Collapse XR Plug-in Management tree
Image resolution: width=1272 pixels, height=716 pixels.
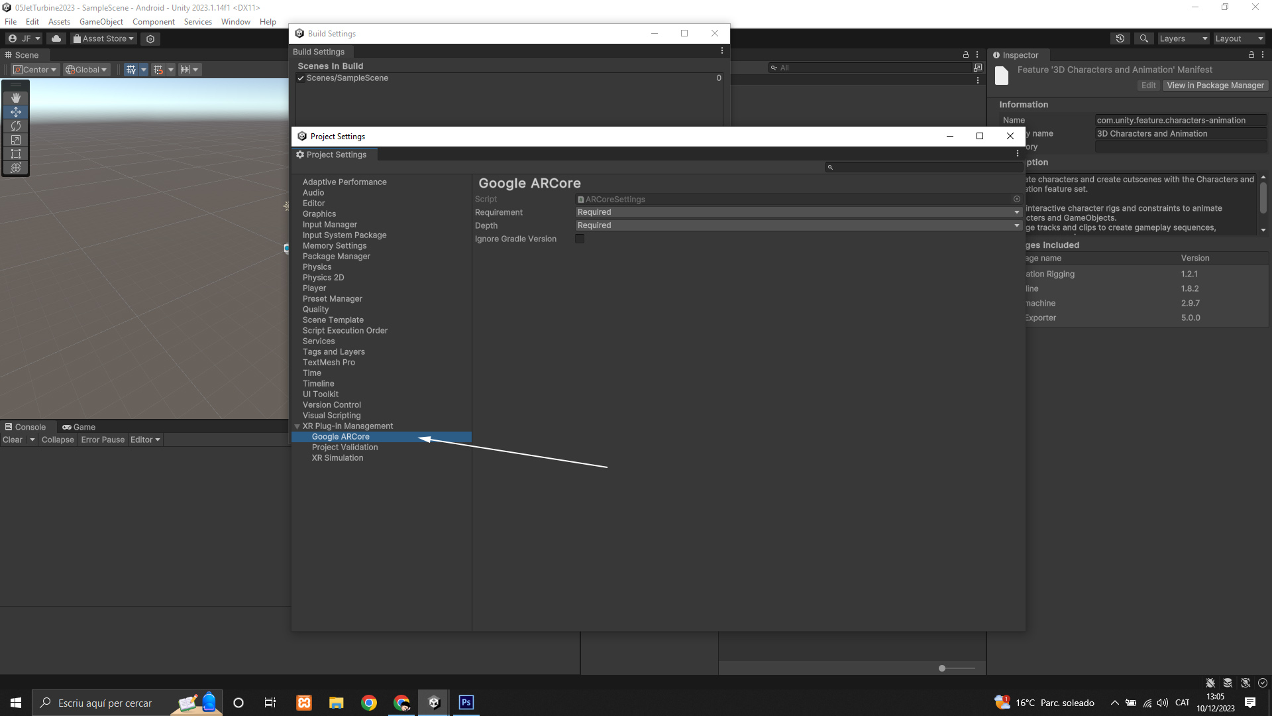coord(297,426)
